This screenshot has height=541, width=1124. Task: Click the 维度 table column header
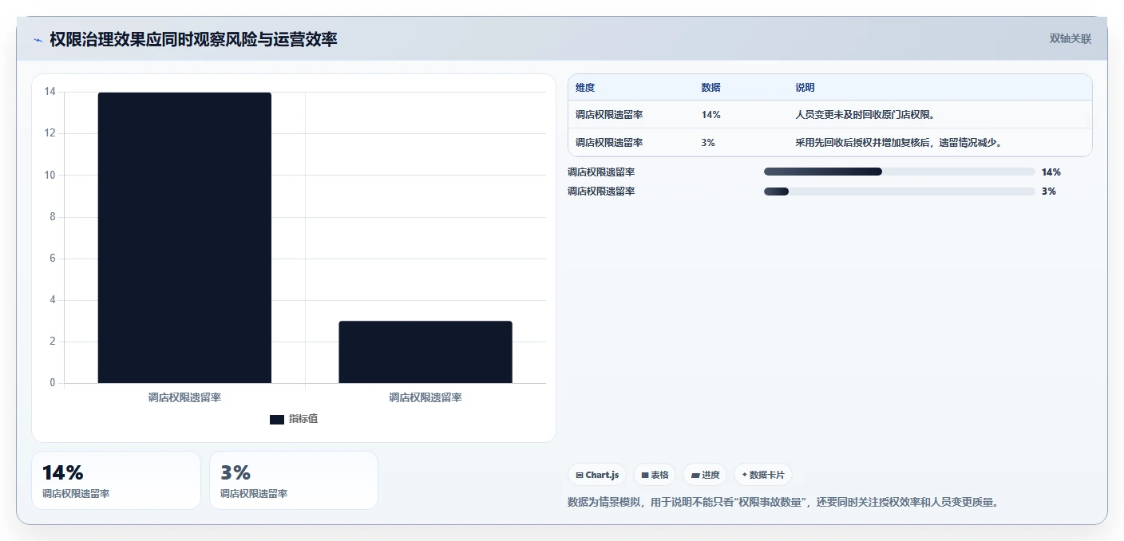click(x=585, y=88)
